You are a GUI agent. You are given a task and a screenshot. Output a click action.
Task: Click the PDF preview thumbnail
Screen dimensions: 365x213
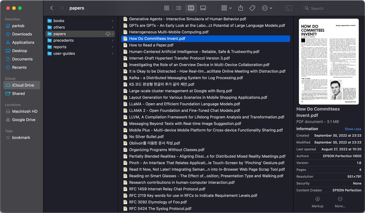(x=329, y=62)
